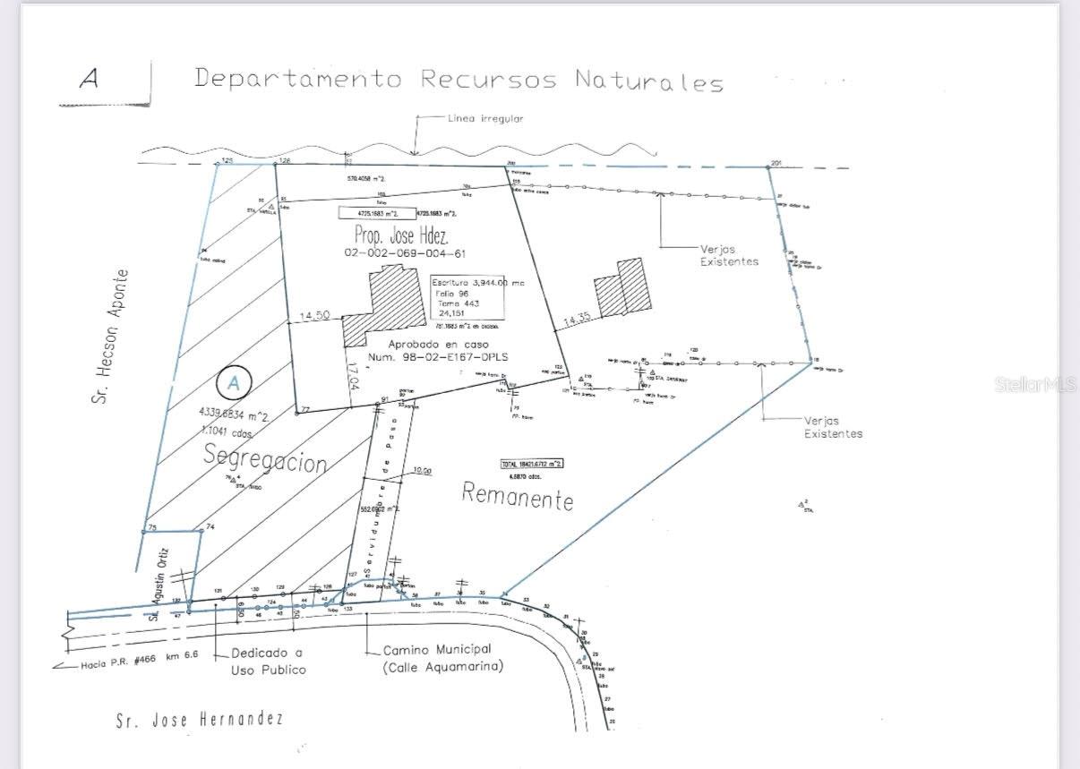This screenshot has width=1080, height=769.
Task: Click the 'Dedicado a Uso Publico' label
Action: point(266,661)
